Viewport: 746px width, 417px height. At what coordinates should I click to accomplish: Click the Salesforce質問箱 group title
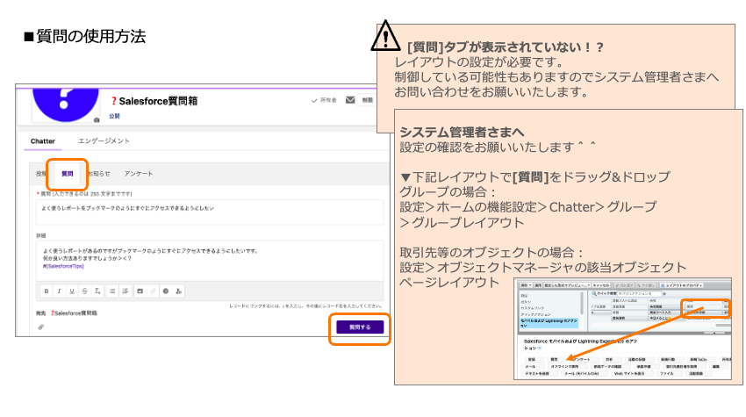click(x=158, y=101)
